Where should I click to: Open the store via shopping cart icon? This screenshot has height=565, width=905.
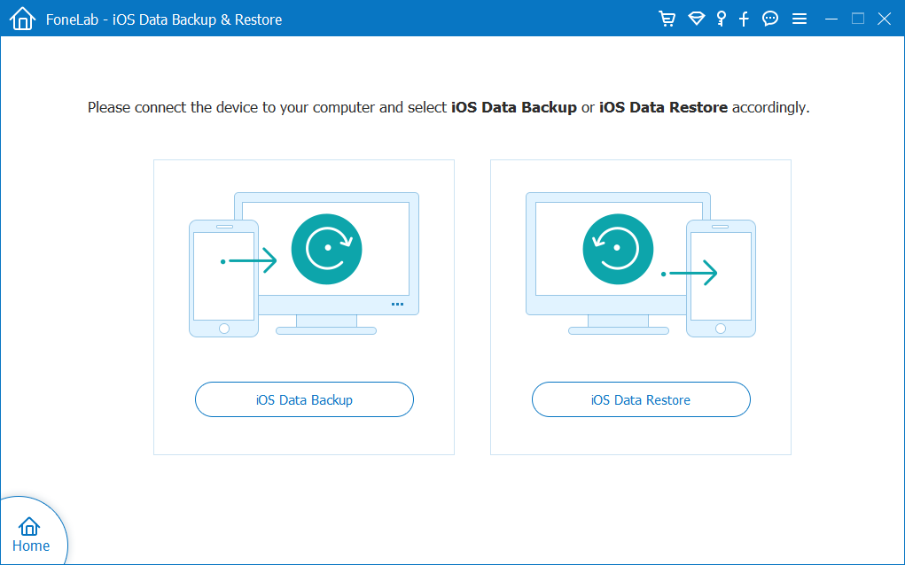[667, 19]
